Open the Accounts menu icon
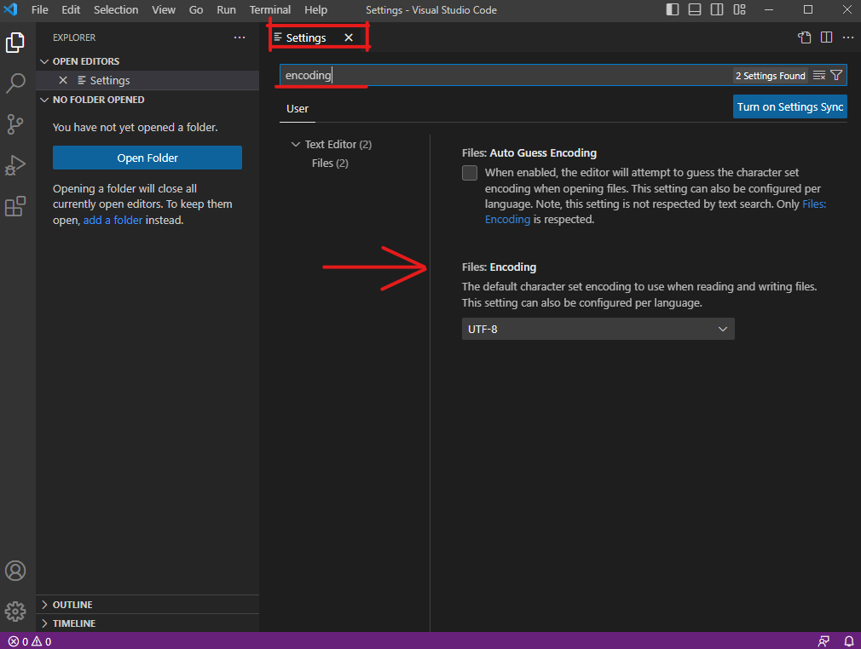861x649 pixels. tap(15, 571)
